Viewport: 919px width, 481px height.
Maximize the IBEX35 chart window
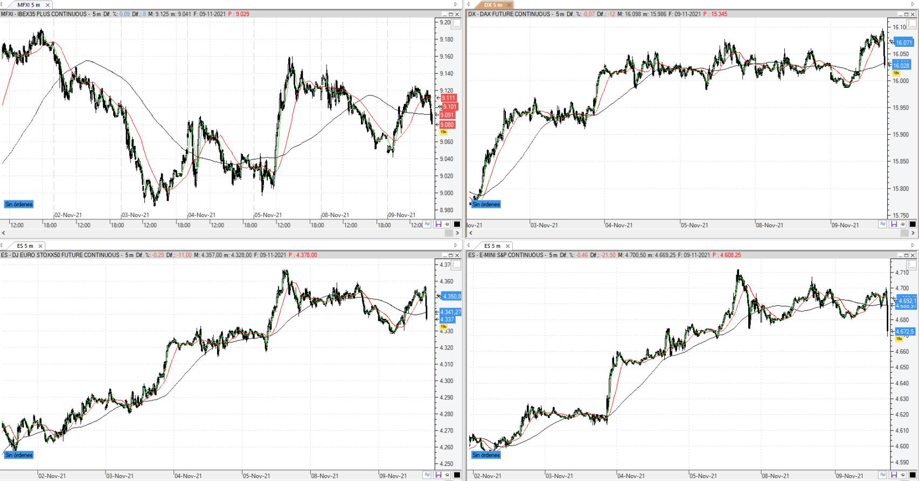[x=451, y=14]
